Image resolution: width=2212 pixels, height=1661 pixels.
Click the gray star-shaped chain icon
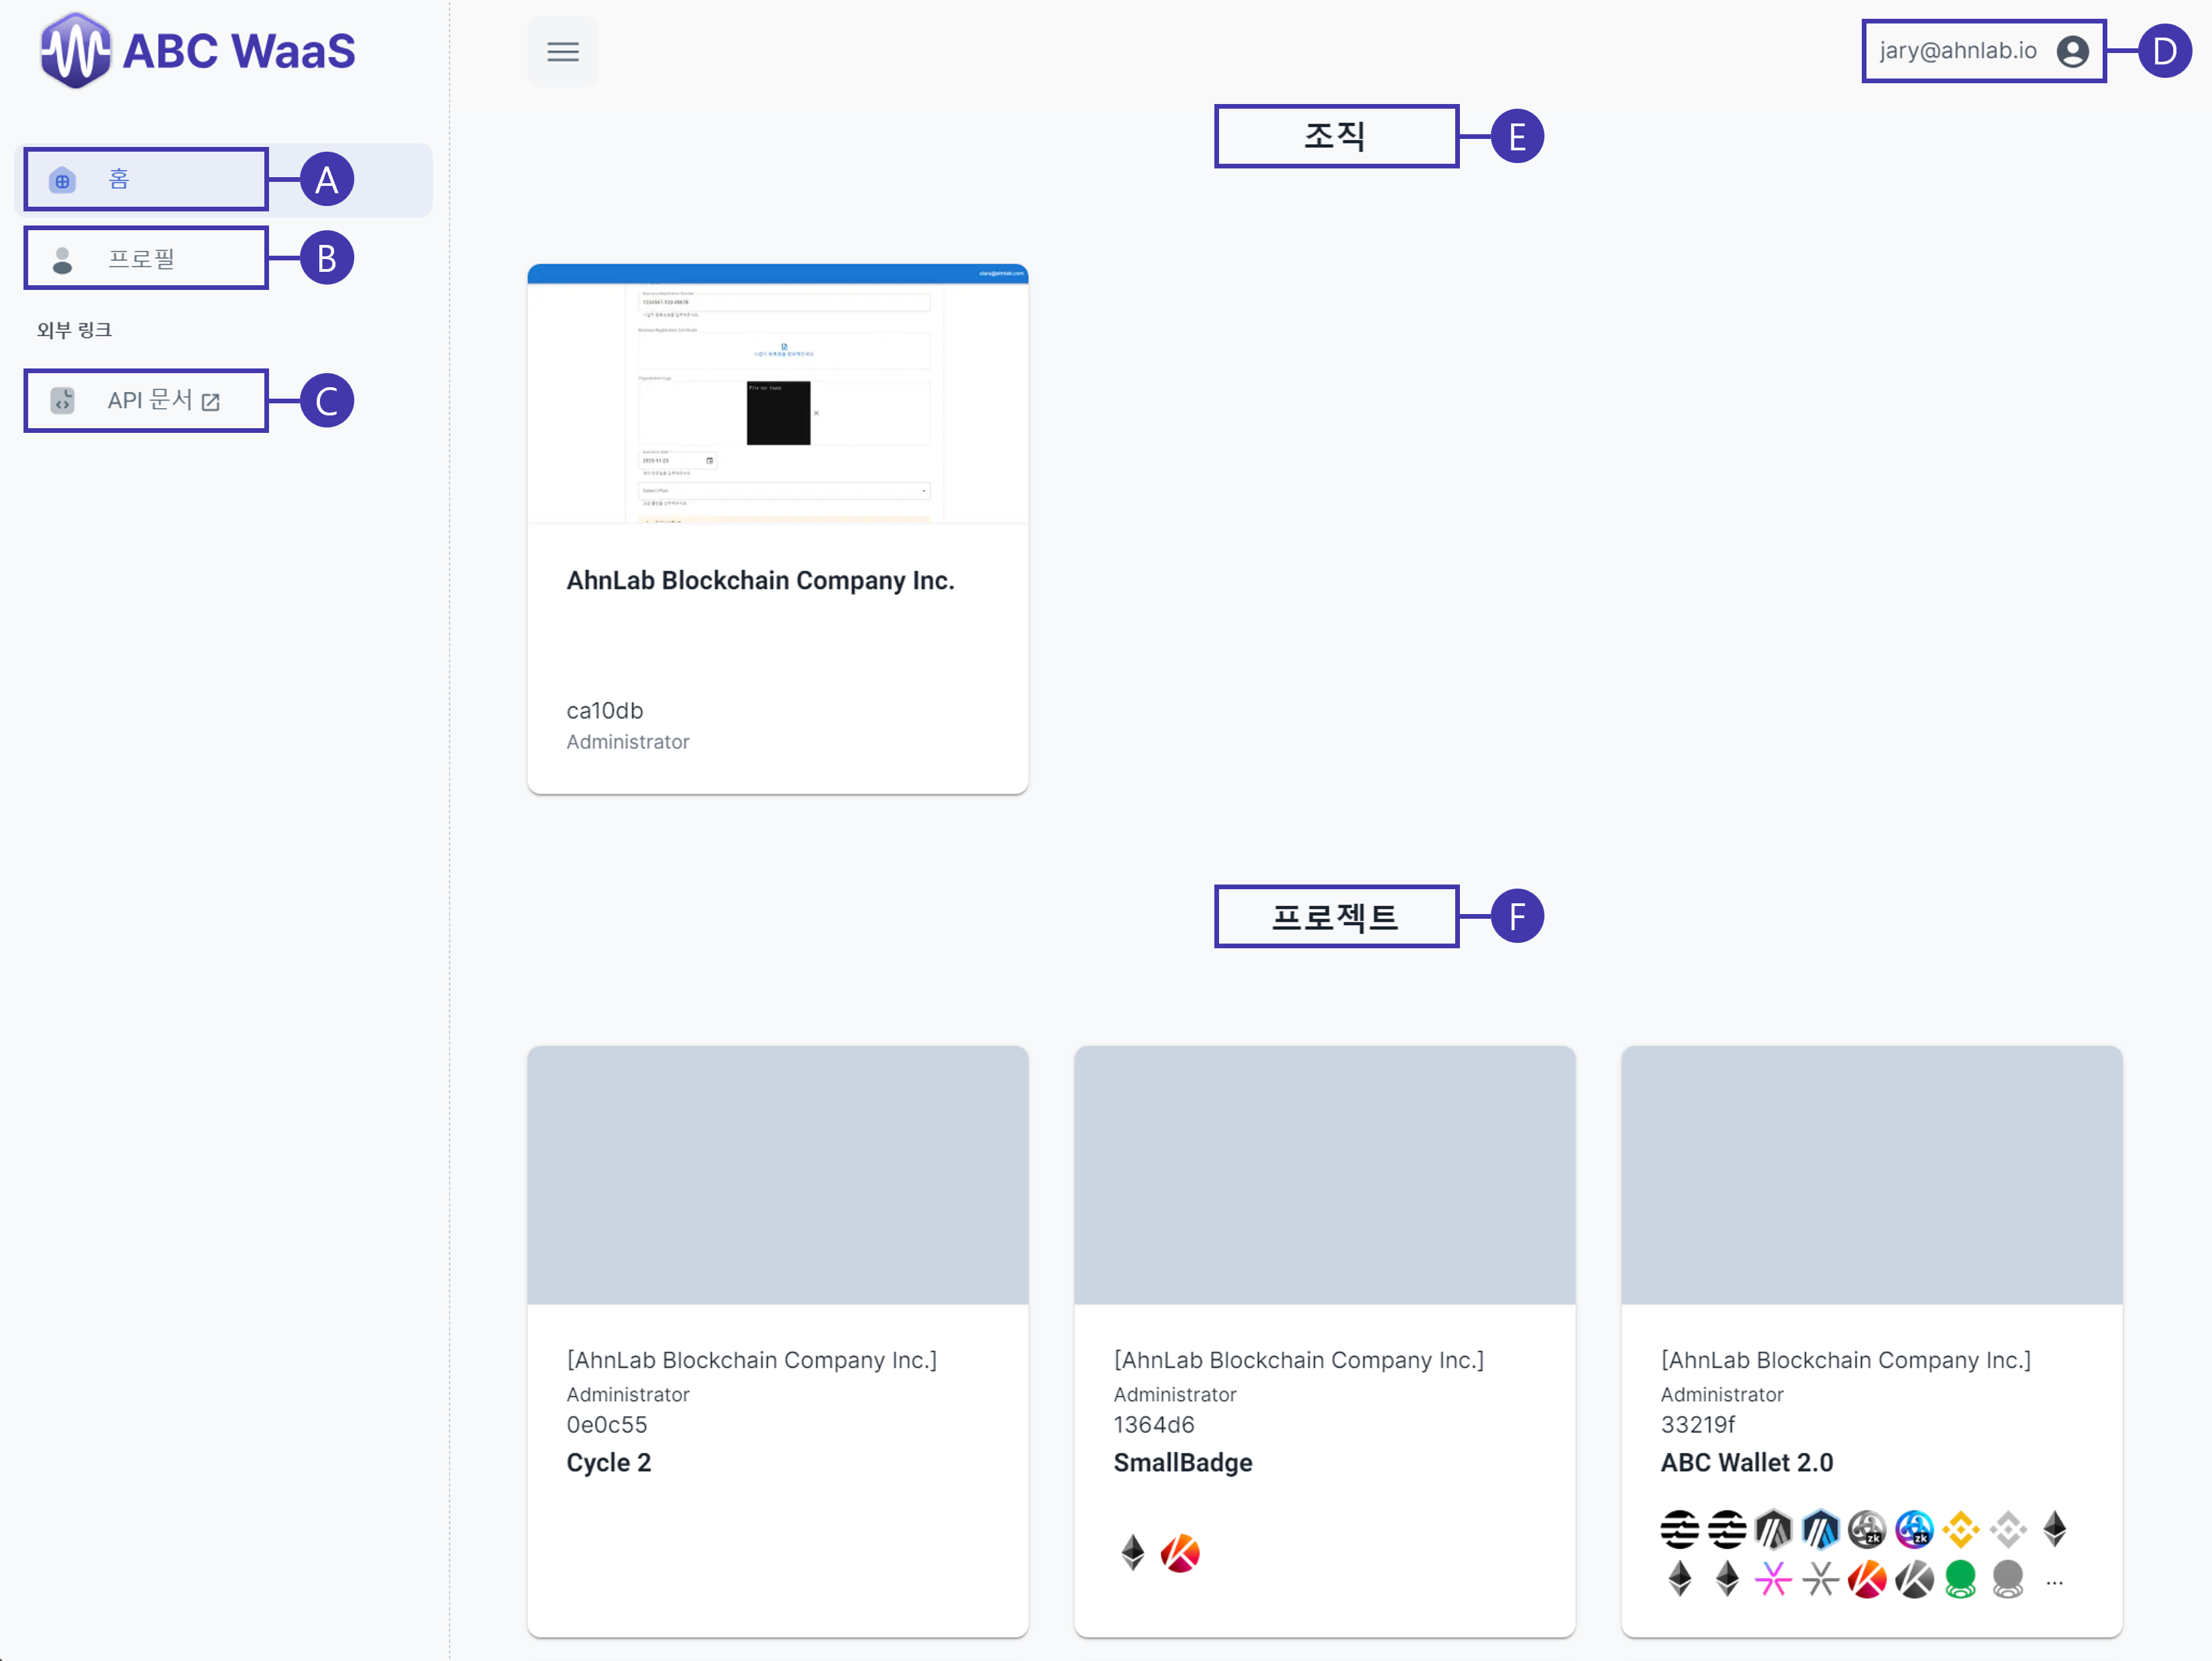[1820, 1580]
